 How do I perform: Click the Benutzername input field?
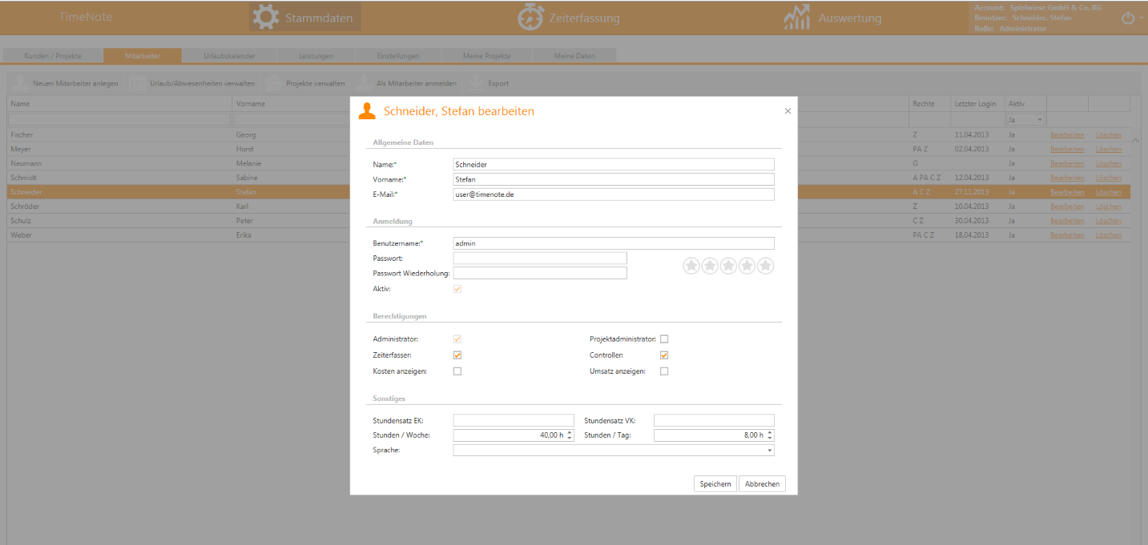coord(614,243)
